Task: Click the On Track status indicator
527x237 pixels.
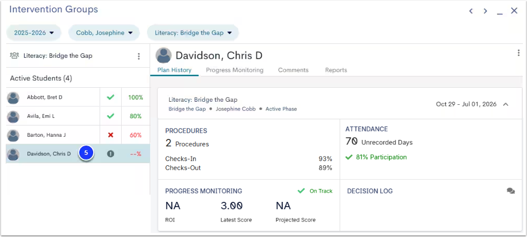Action: point(315,191)
